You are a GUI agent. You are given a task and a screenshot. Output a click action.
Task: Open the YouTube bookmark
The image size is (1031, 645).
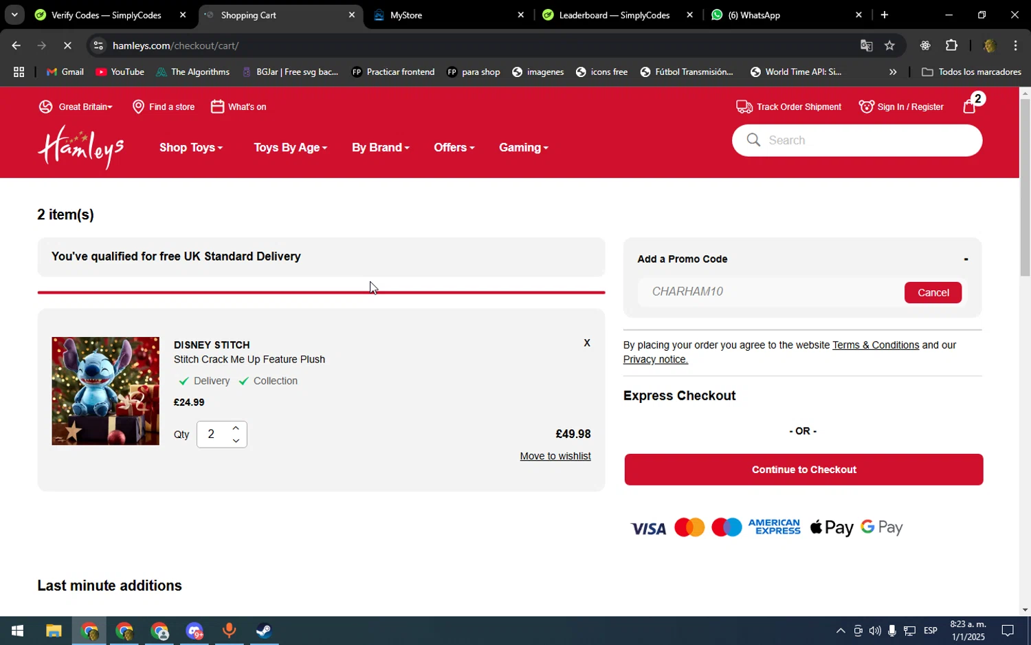point(120,72)
